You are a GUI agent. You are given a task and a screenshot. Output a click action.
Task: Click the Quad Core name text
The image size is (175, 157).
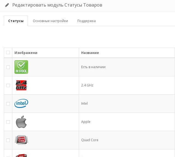90,140
